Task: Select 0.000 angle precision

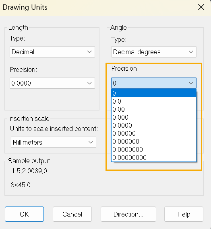Action: pos(154,117)
